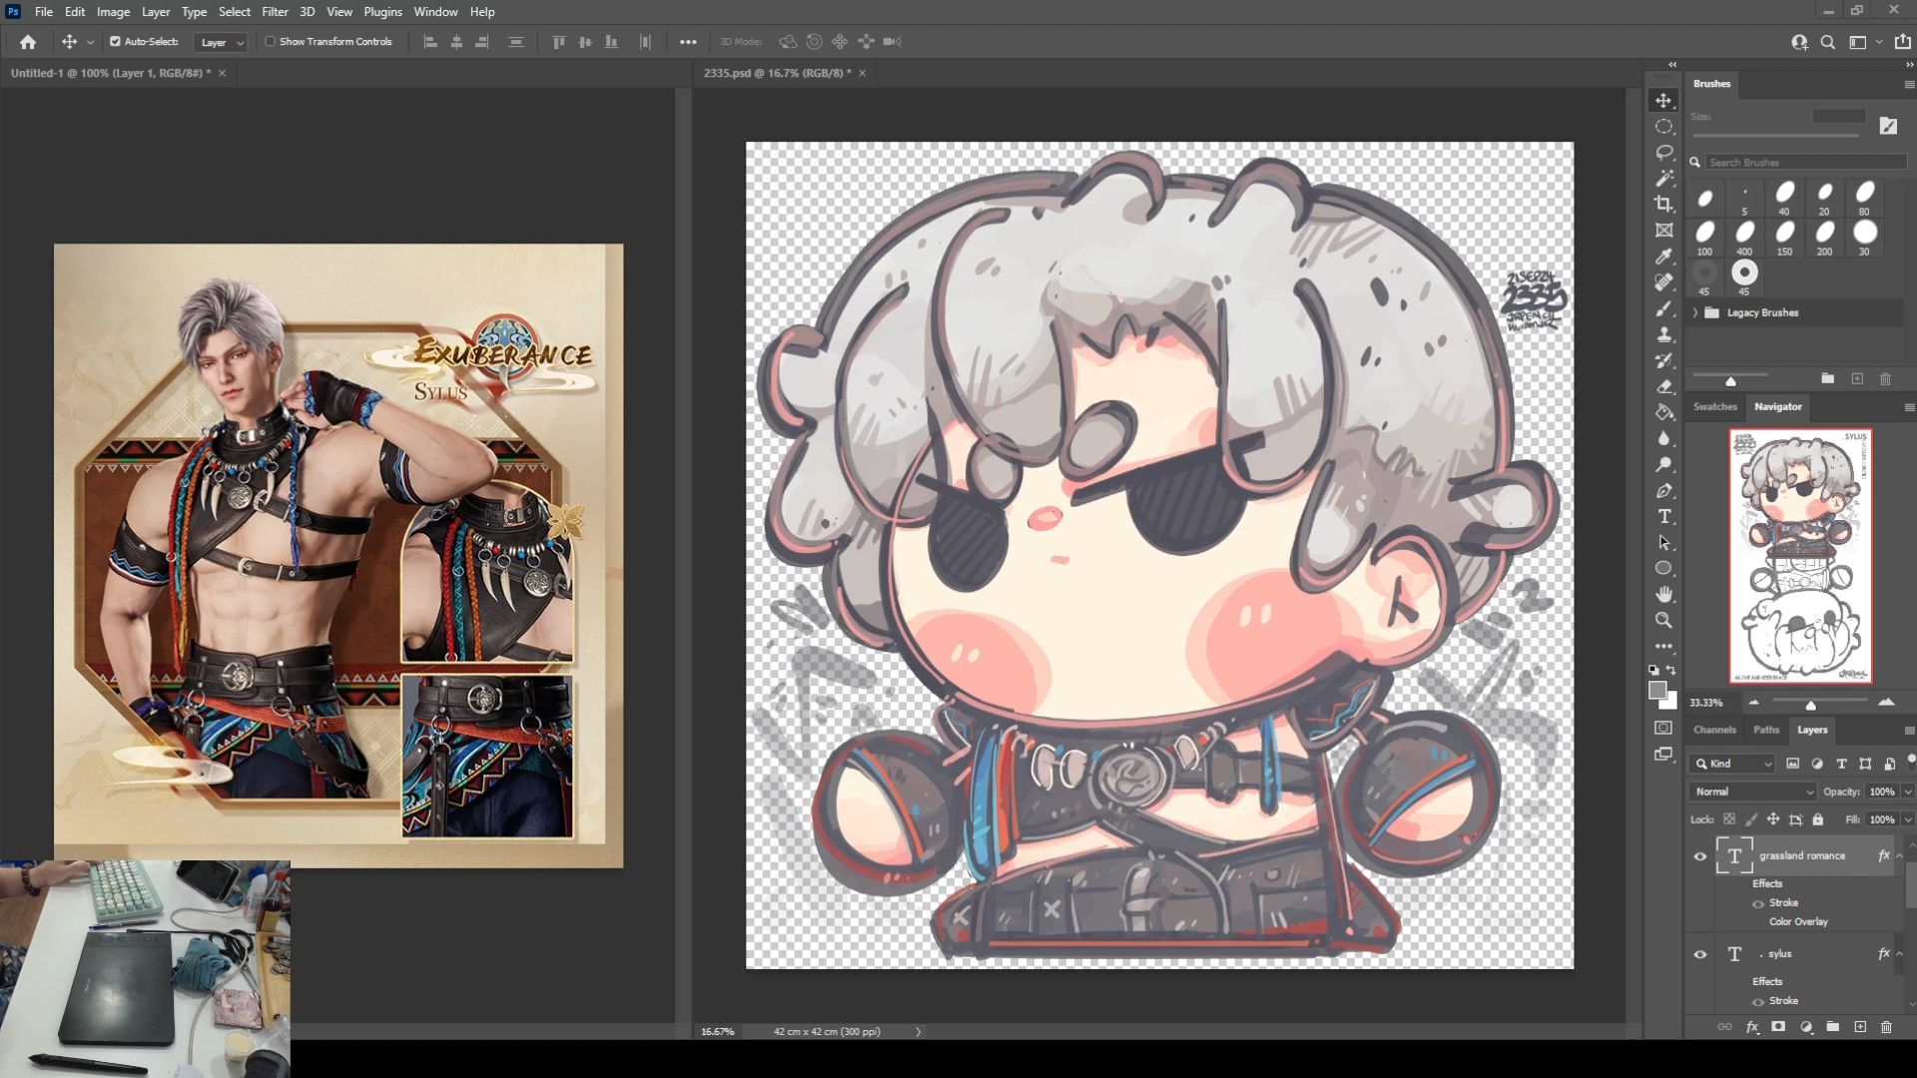
Task: Select the Pen tool
Action: point(1663,490)
